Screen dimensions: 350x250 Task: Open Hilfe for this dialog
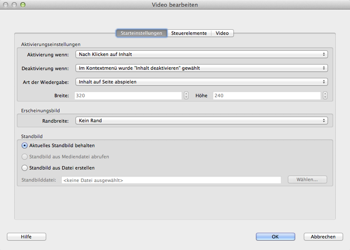[26, 237]
